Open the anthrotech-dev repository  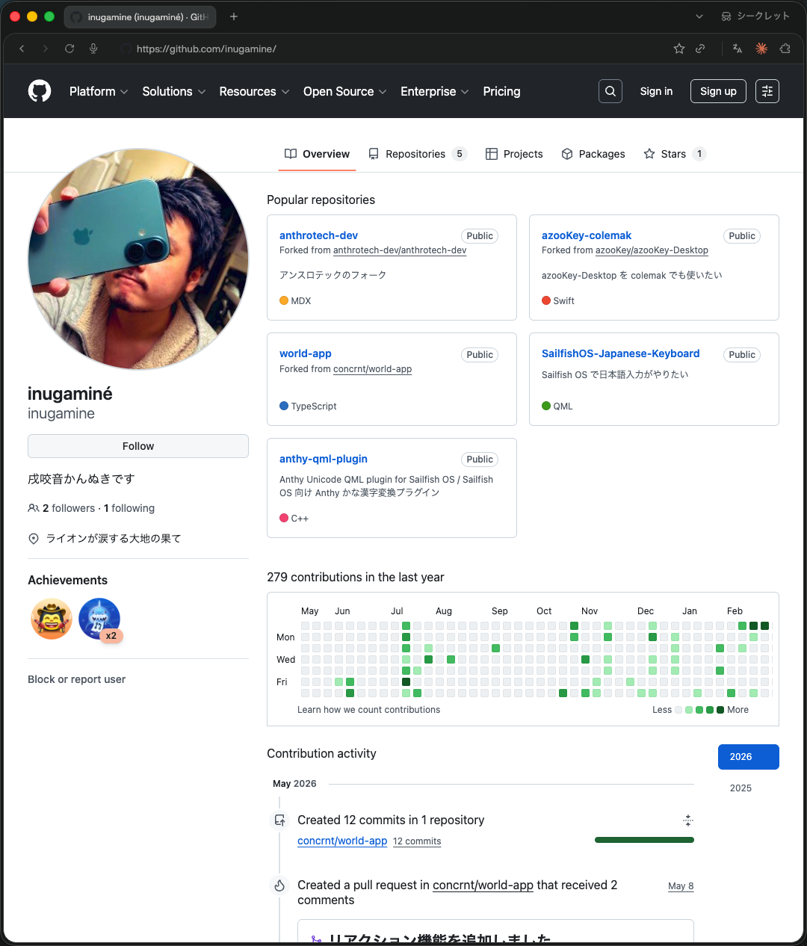pos(318,235)
